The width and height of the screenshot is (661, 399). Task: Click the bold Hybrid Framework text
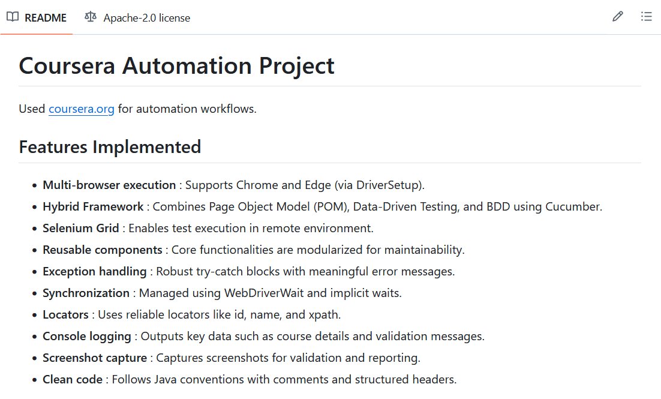93,206
